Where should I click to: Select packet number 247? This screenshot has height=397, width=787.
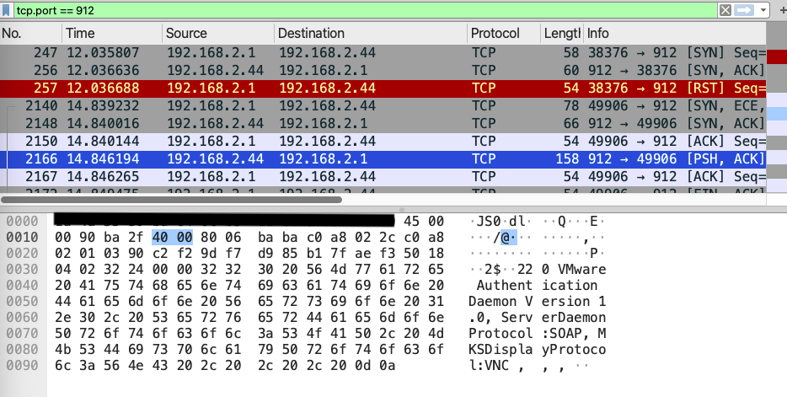(383, 53)
